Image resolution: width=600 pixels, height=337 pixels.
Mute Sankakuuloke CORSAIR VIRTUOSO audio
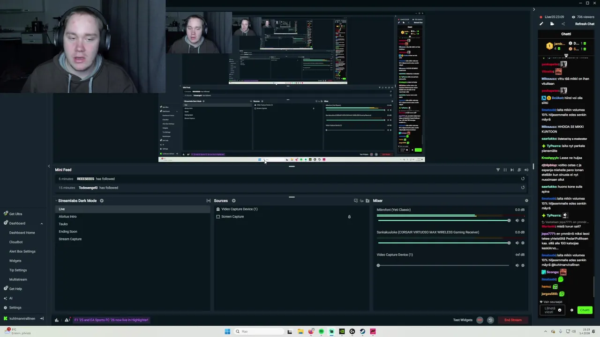tap(517, 243)
